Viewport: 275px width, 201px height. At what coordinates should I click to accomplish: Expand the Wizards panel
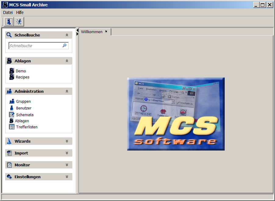coord(67,141)
